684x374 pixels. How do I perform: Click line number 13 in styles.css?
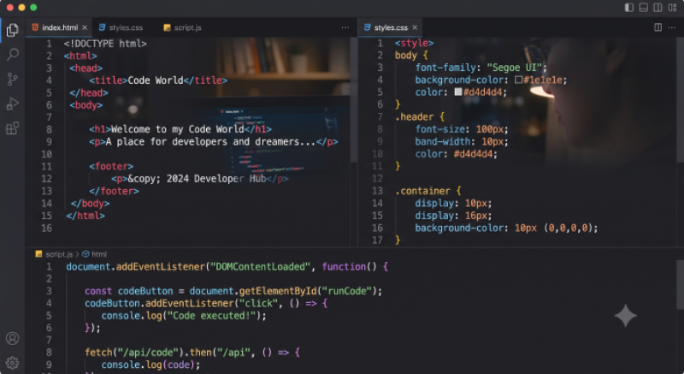(377, 191)
